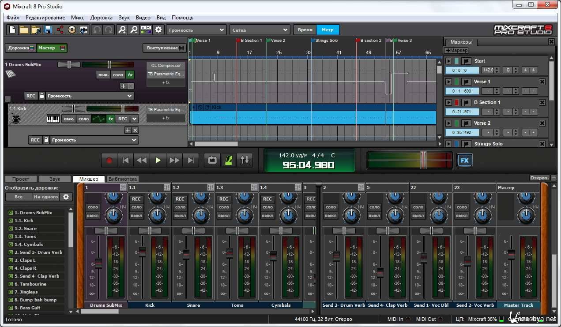This screenshot has width=561, height=327.
Task: Open the Дорожка menu
Action: pos(101,18)
